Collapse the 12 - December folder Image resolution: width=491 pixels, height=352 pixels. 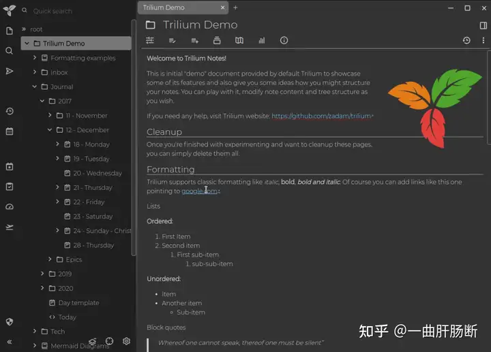[x=50, y=130]
